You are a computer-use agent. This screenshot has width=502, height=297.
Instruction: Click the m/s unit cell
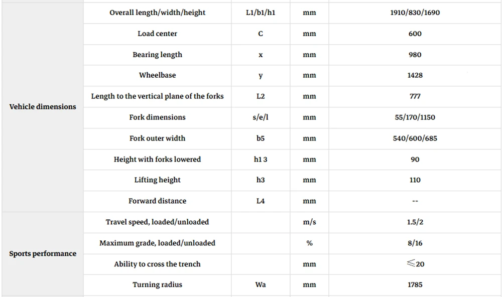[309, 222]
